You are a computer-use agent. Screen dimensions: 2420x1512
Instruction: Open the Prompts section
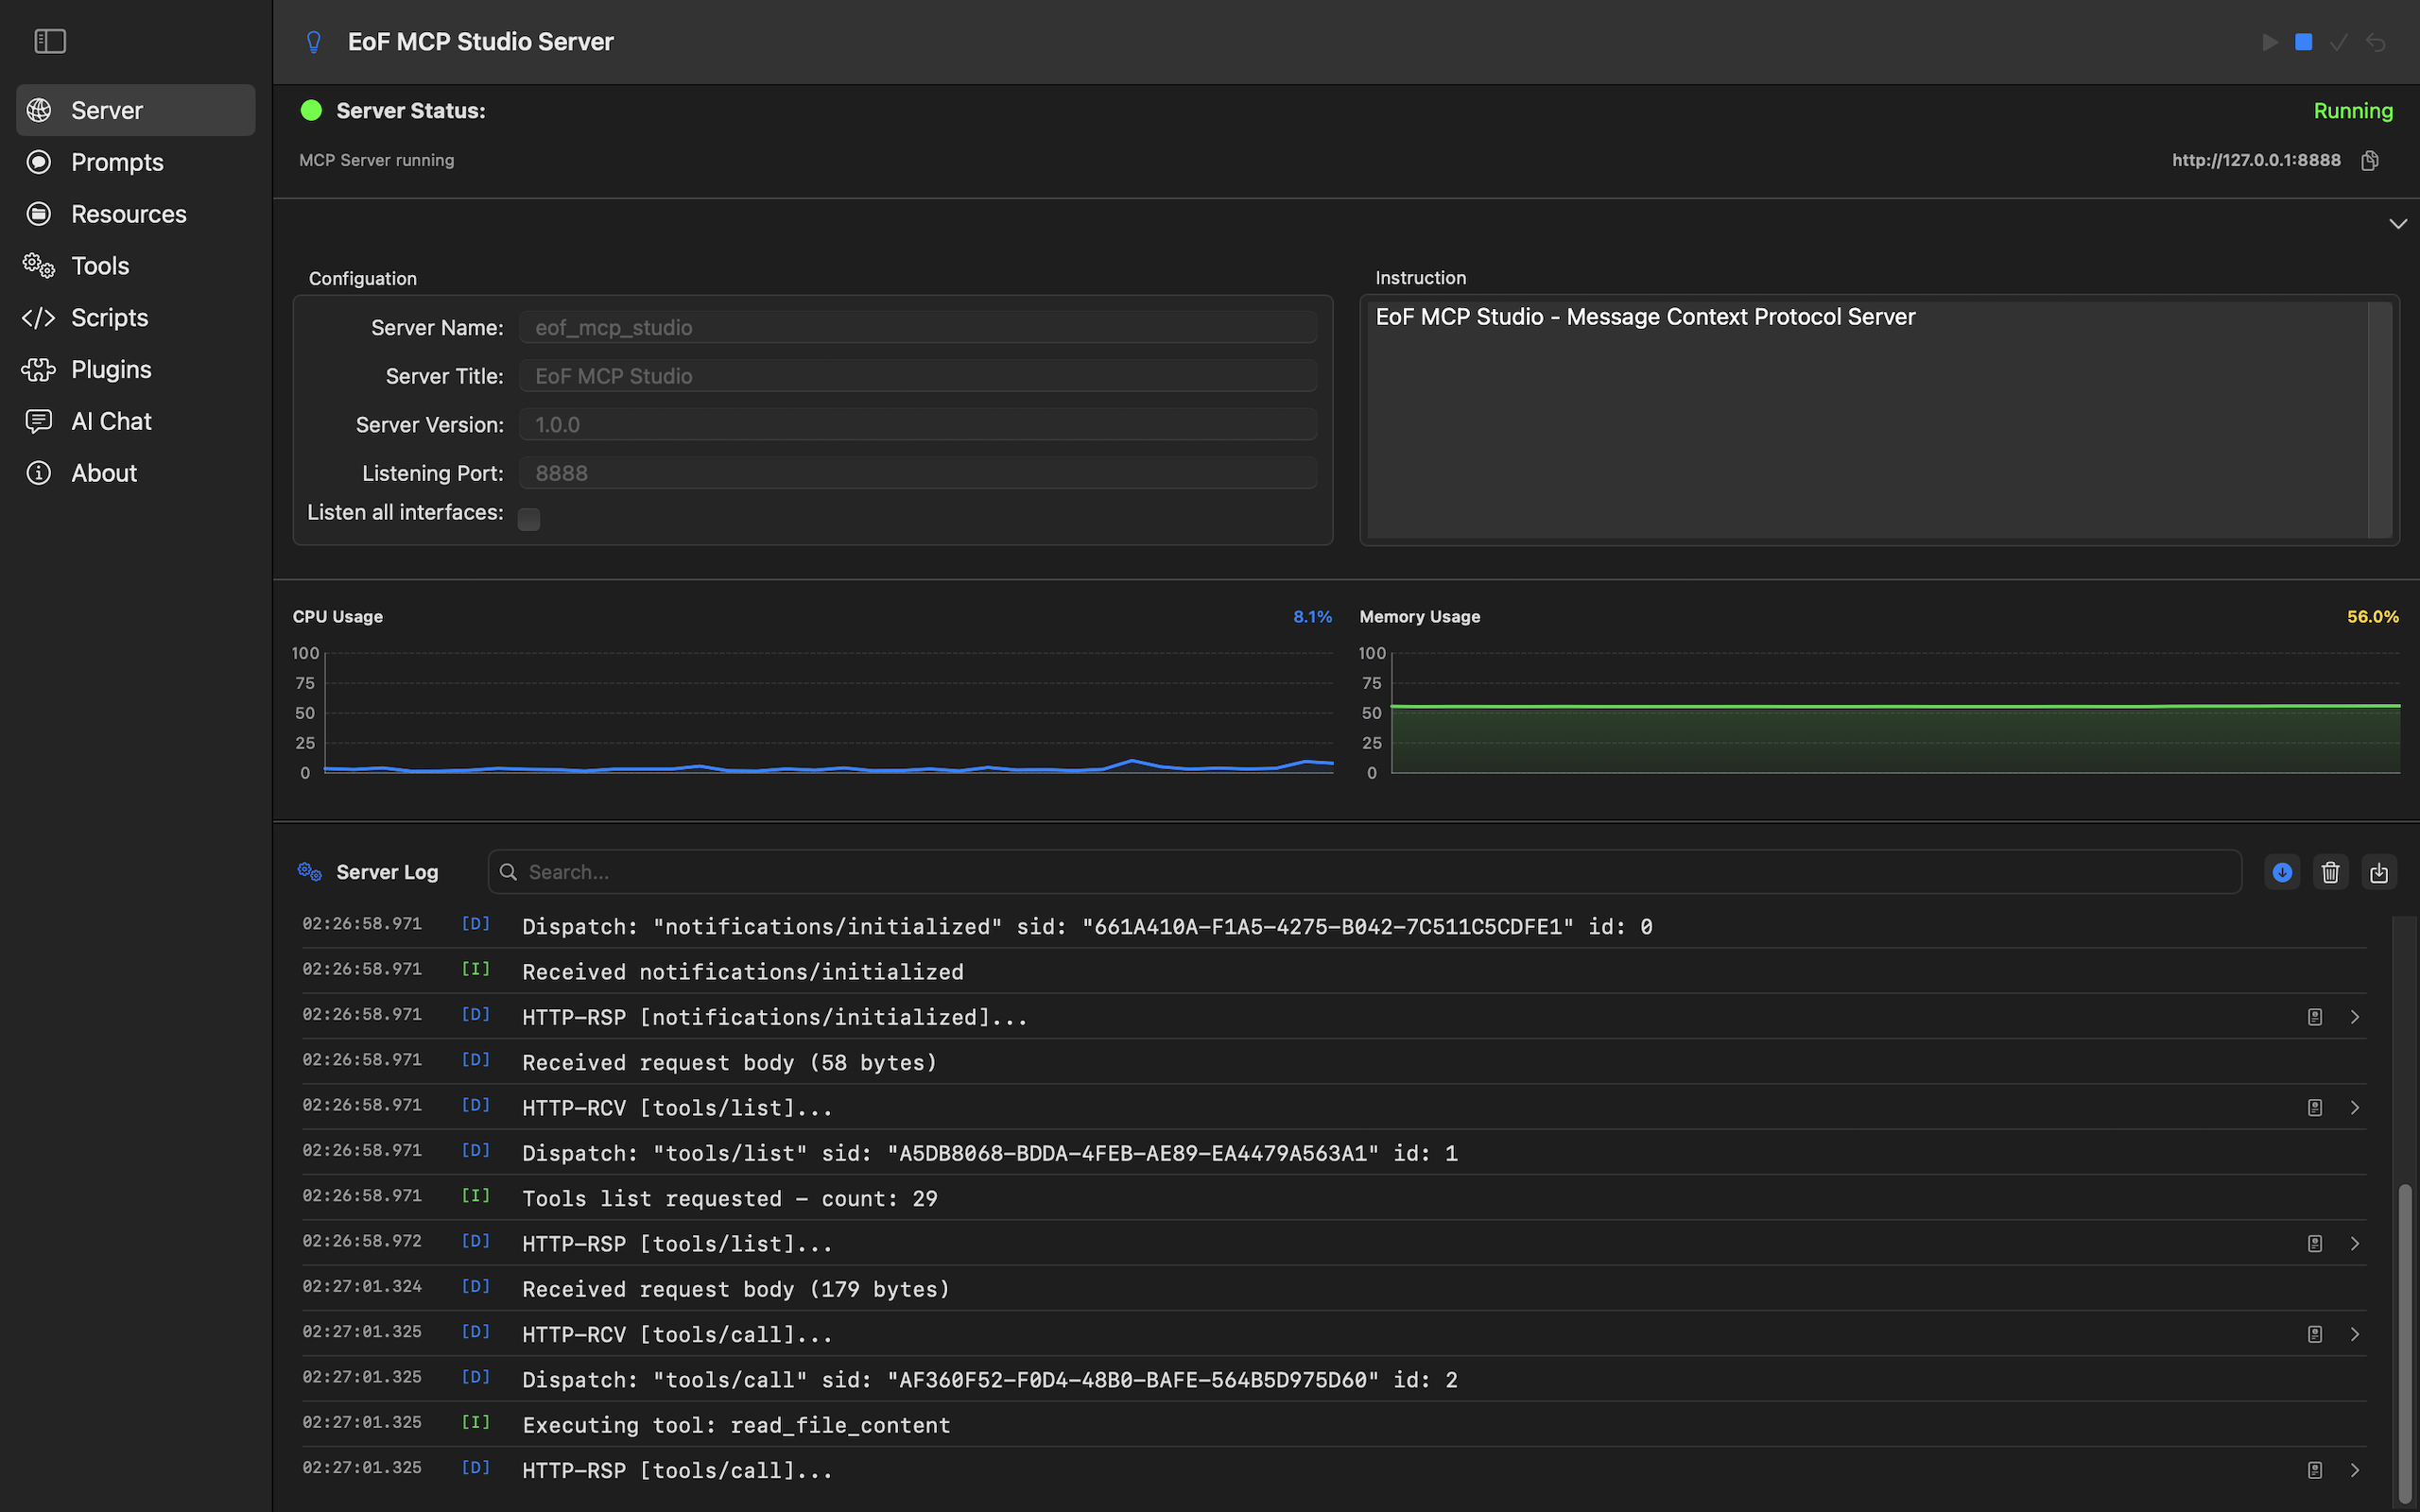pos(136,162)
